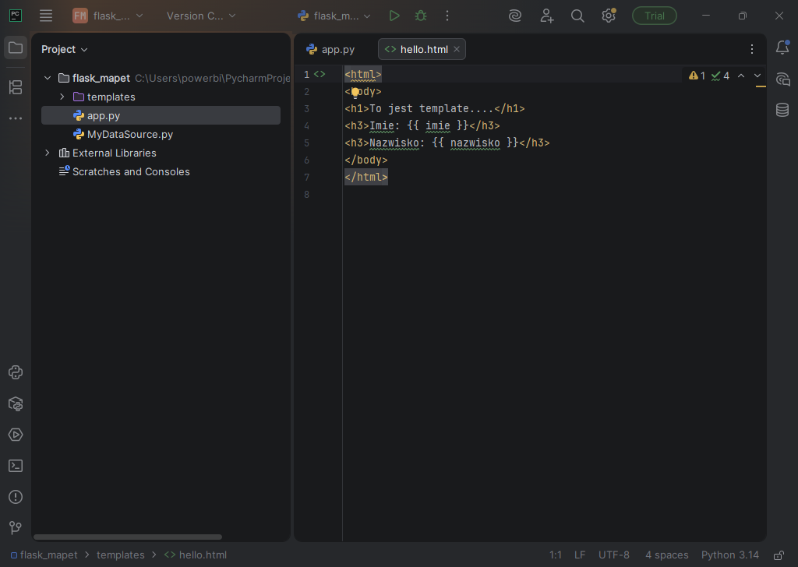The image size is (798, 567).
Task: Click the warning count indicator
Action: point(697,76)
